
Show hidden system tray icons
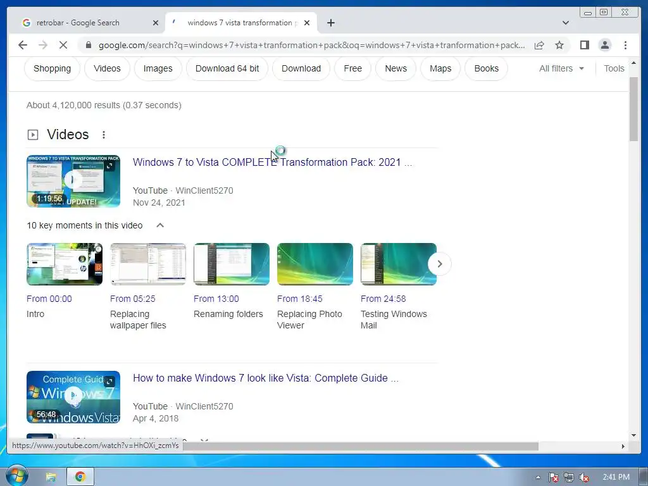pos(538,477)
